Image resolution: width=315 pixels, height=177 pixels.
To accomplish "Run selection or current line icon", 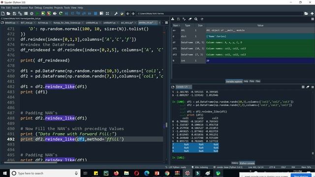I will pyautogui.click(x=55, y=13).
